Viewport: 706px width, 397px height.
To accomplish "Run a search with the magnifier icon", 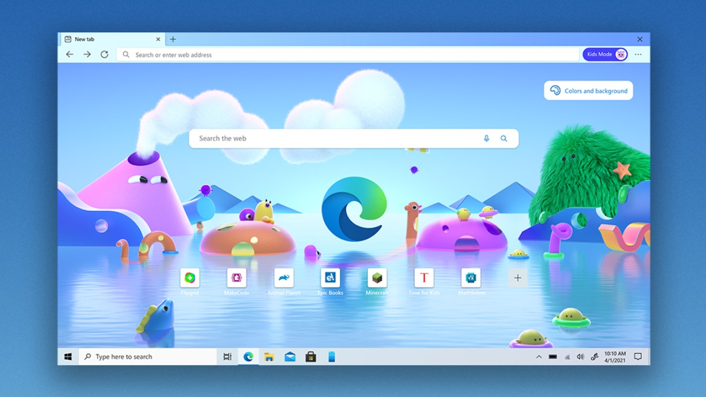I will tap(504, 138).
